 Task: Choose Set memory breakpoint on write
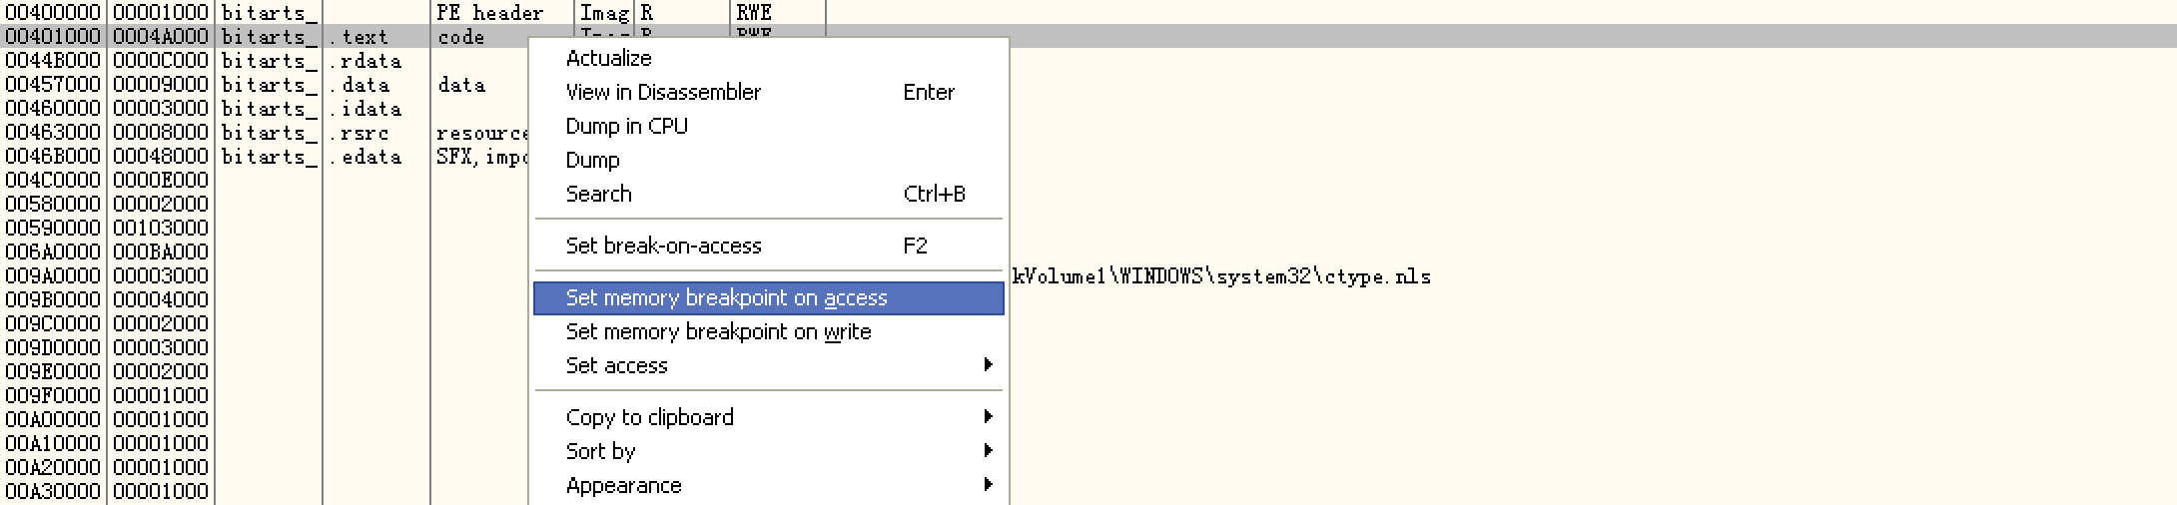[x=718, y=331]
